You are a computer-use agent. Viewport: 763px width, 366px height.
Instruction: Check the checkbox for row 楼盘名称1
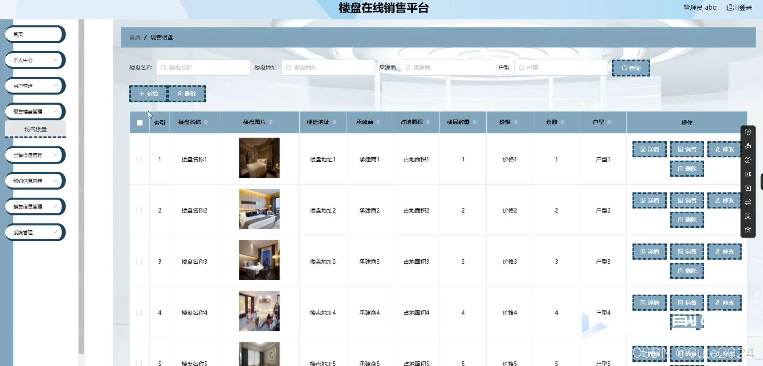click(x=139, y=159)
